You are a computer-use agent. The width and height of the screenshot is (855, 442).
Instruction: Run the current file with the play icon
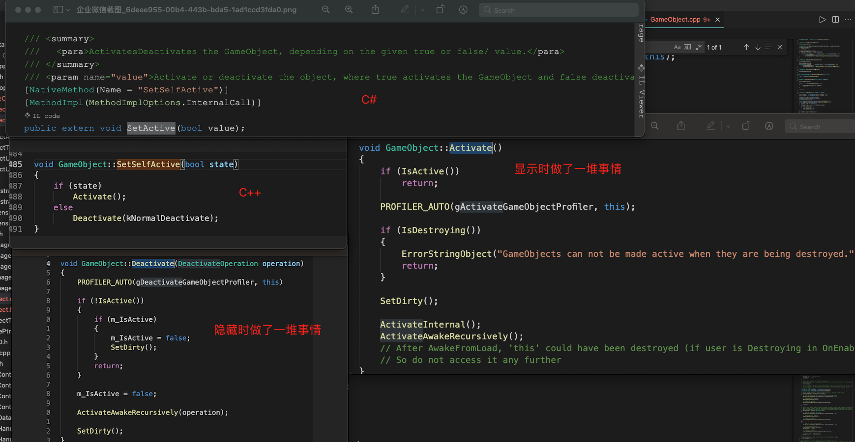[x=822, y=20]
